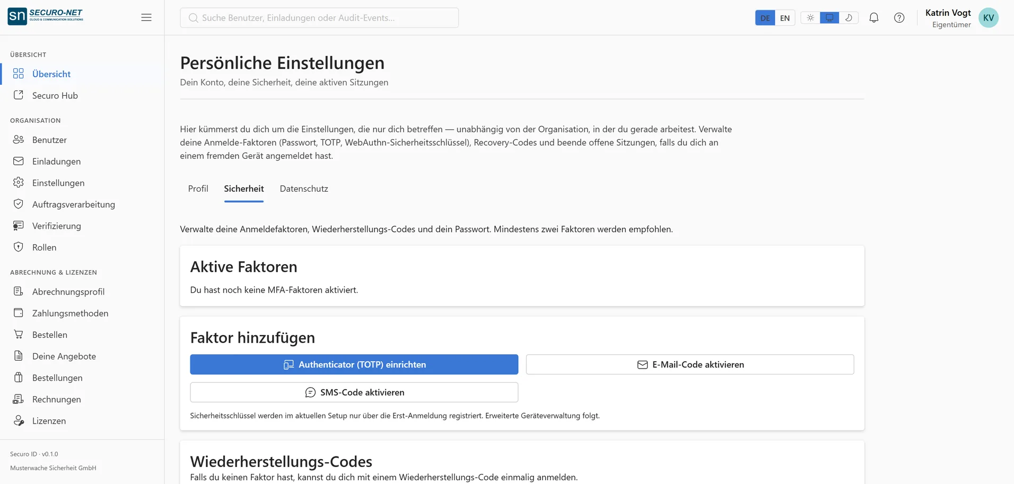
Task: Click Bestellen shopping cart icon
Action: 19,335
